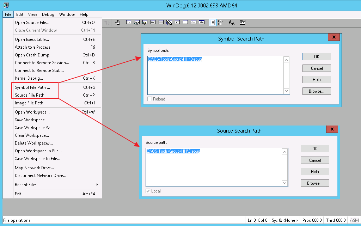This screenshot has width=361, height=226.
Task: Open the Scratch Pad blank window icon
Action: coord(185,22)
